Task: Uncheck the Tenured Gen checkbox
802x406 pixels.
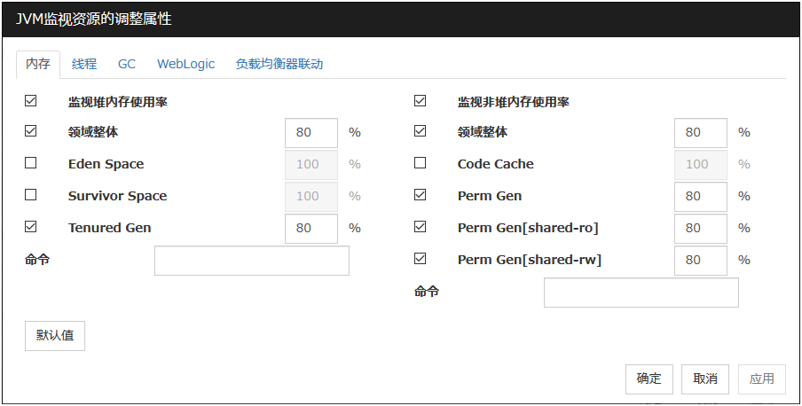Action: click(31, 227)
